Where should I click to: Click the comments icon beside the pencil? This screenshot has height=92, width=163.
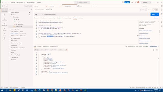[x=157, y=10]
